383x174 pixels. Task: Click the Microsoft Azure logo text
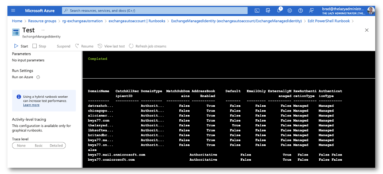tap(40, 11)
